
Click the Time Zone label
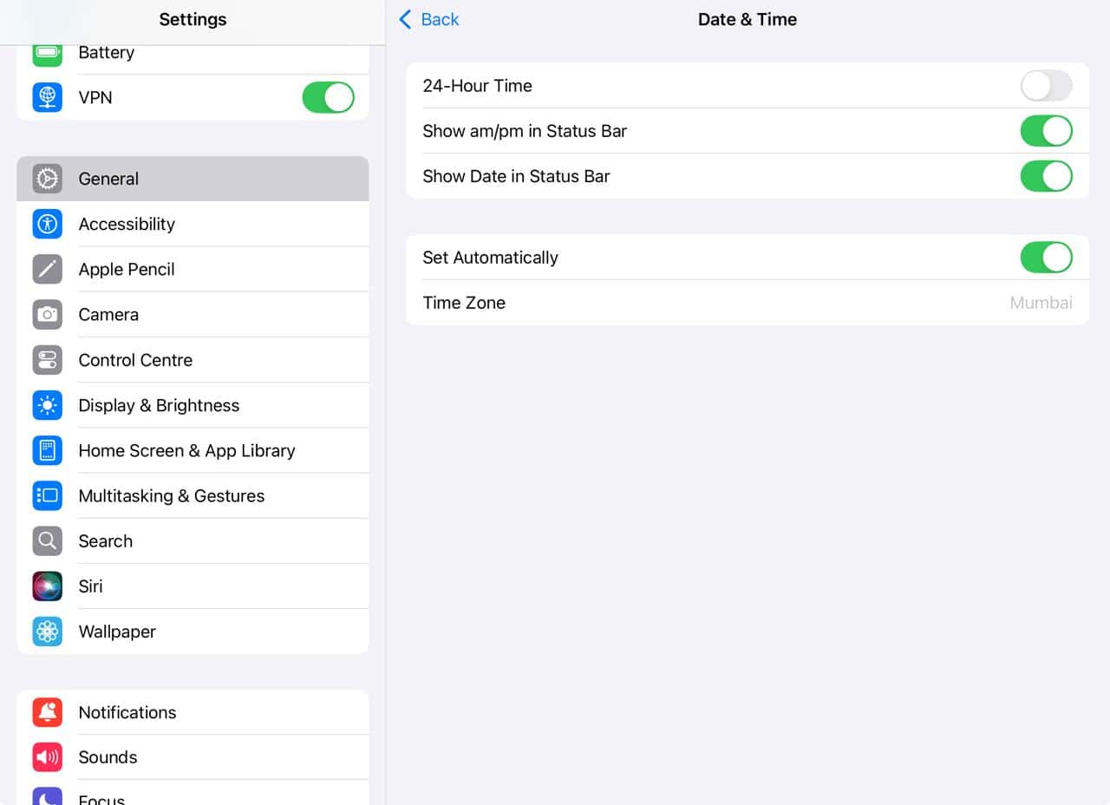tap(464, 303)
